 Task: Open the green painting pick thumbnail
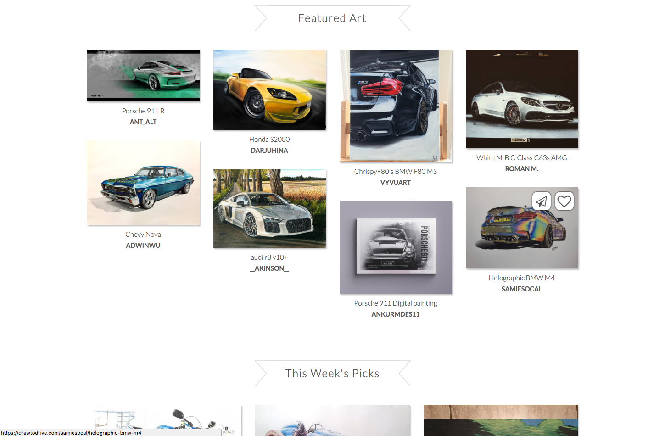501,420
